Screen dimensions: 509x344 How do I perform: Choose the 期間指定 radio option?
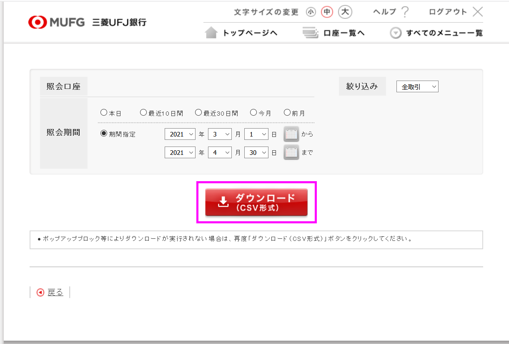[104, 134]
